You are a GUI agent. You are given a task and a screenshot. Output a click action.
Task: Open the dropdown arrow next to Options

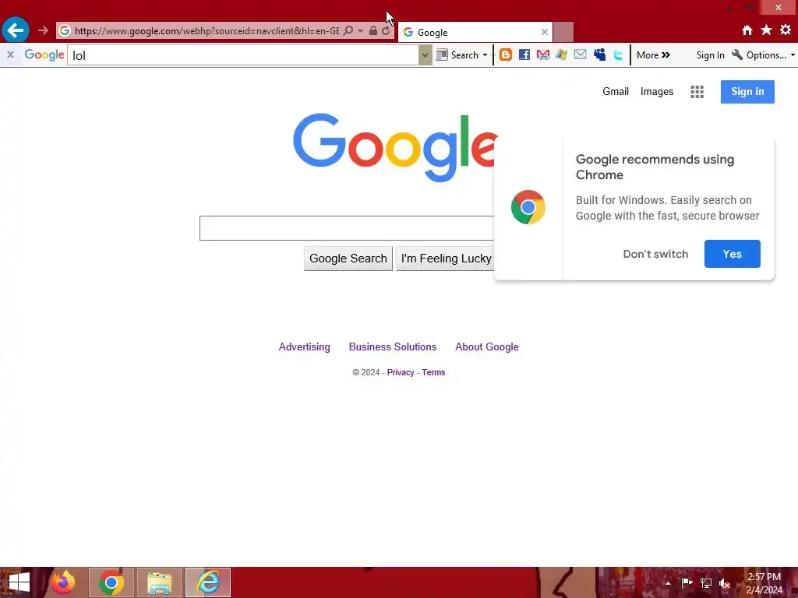click(793, 55)
